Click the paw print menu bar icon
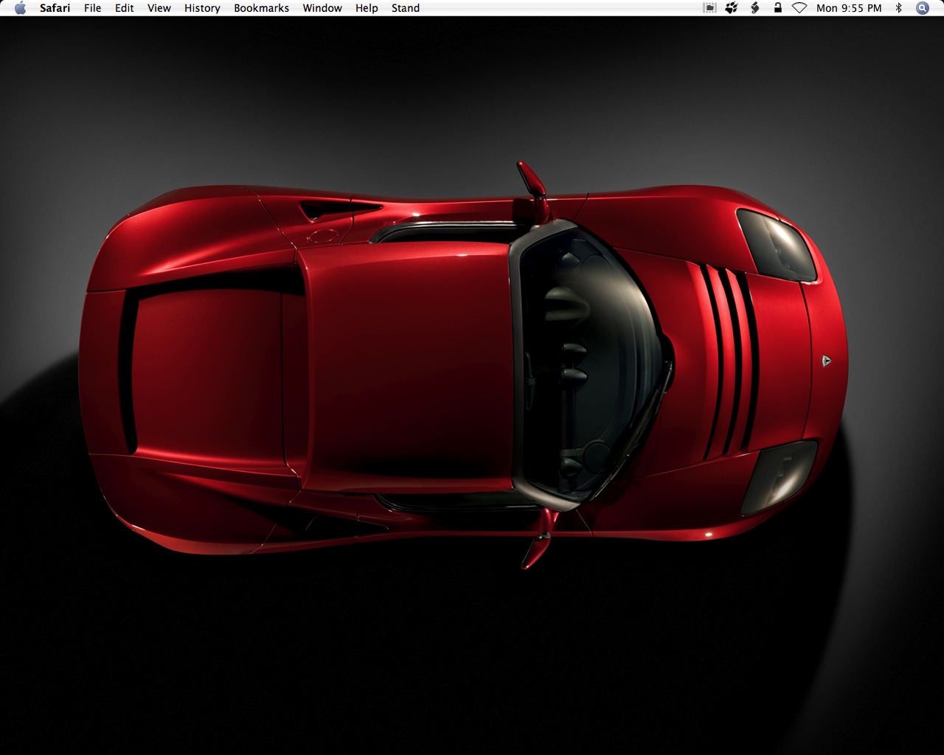The width and height of the screenshot is (944, 755). (732, 8)
